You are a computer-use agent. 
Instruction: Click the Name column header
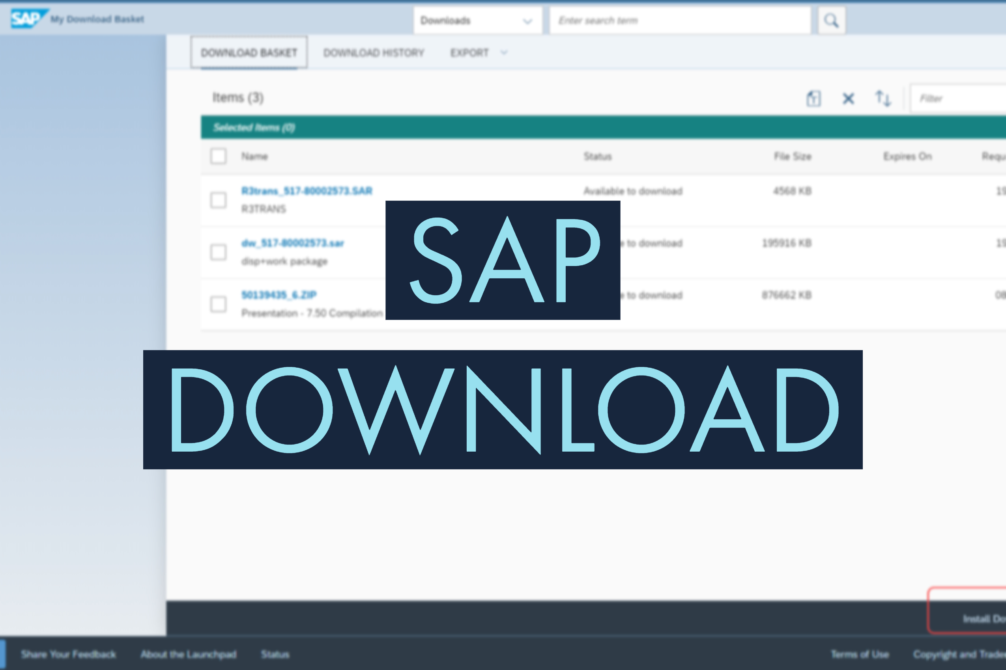[254, 156]
